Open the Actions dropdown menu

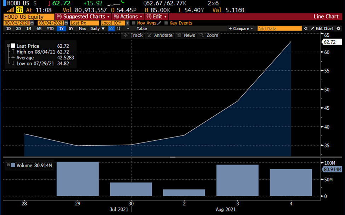tap(128, 17)
